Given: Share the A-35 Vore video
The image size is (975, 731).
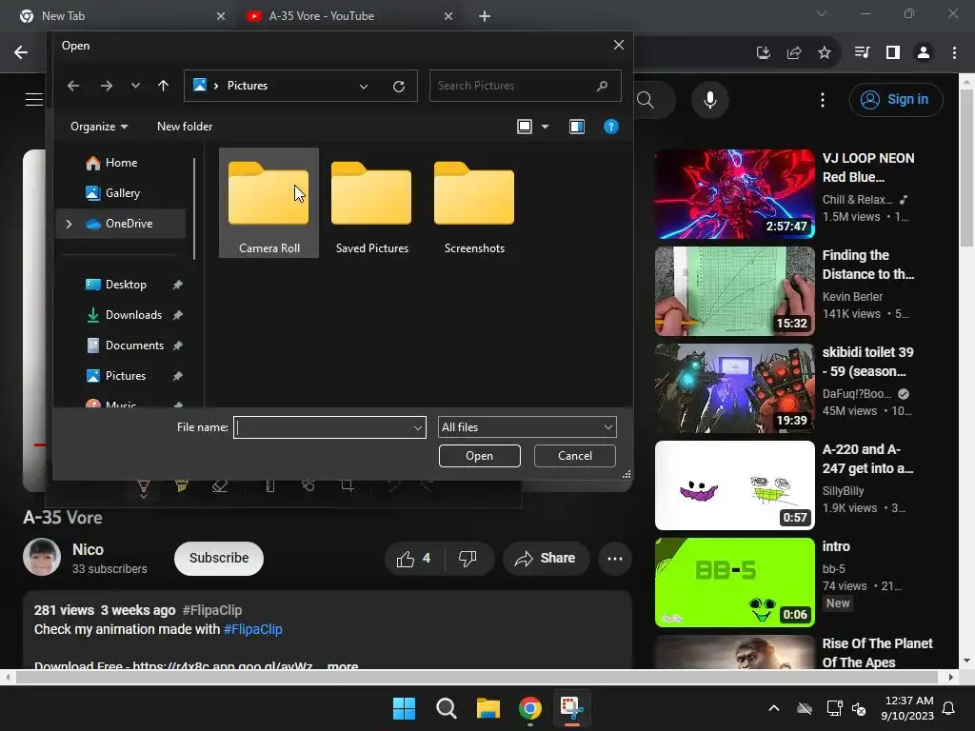Looking at the screenshot, I should click(x=546, y=558).
